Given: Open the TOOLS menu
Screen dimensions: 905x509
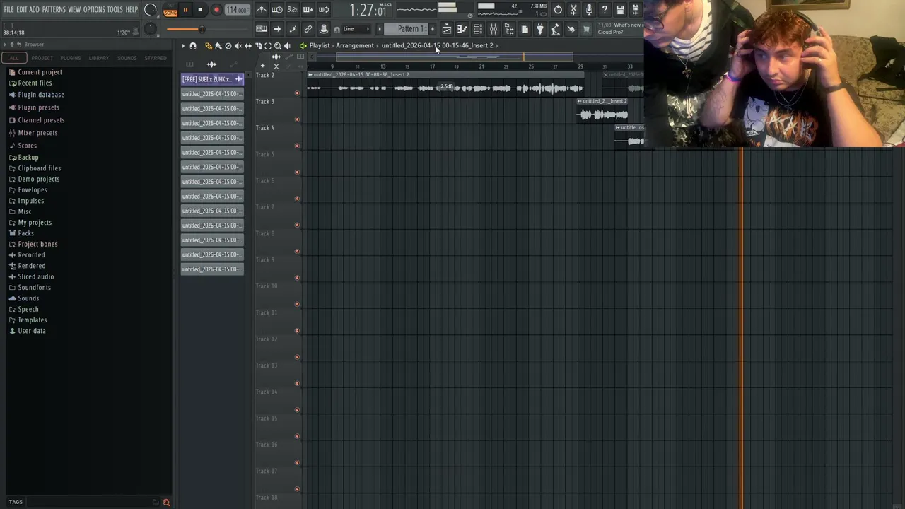Looking at the screenshot, I should [x=115, y=10].
